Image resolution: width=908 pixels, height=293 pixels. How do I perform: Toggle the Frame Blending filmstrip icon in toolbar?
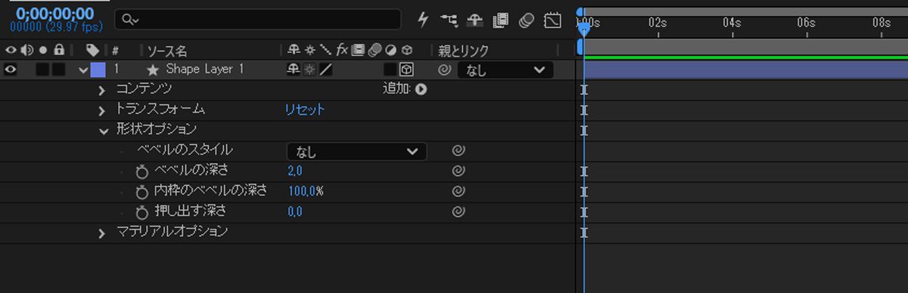[x=500, y=20]
